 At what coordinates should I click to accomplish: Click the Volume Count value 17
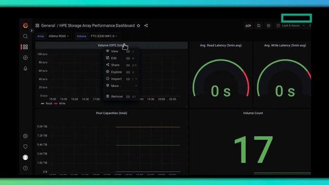pos(253,150)
